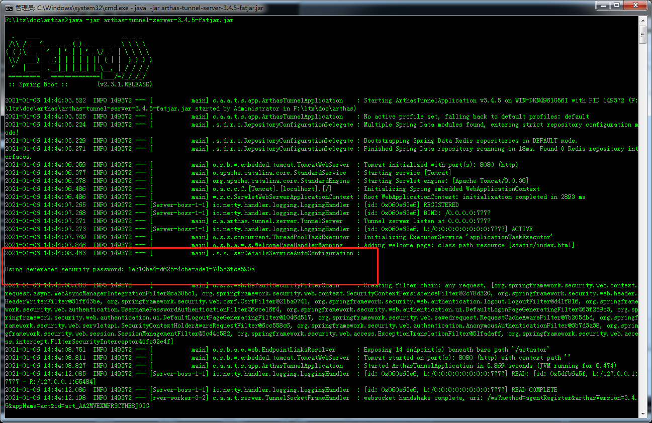652x423 pixels.
Task: Click 'Started ArthasTunnelApplication in 5.869 seconds' message
Action: (x=490, y=366)
